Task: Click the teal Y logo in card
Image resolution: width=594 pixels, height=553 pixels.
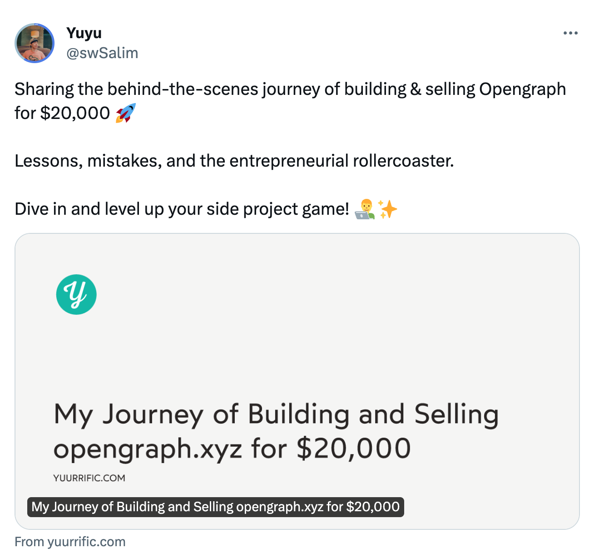Action: [76, 294]
